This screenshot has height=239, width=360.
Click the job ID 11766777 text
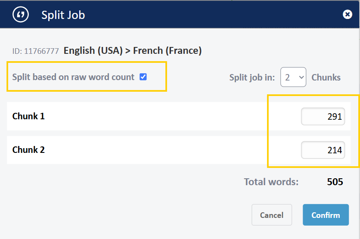pyautogui.click(x=36, y=51)
